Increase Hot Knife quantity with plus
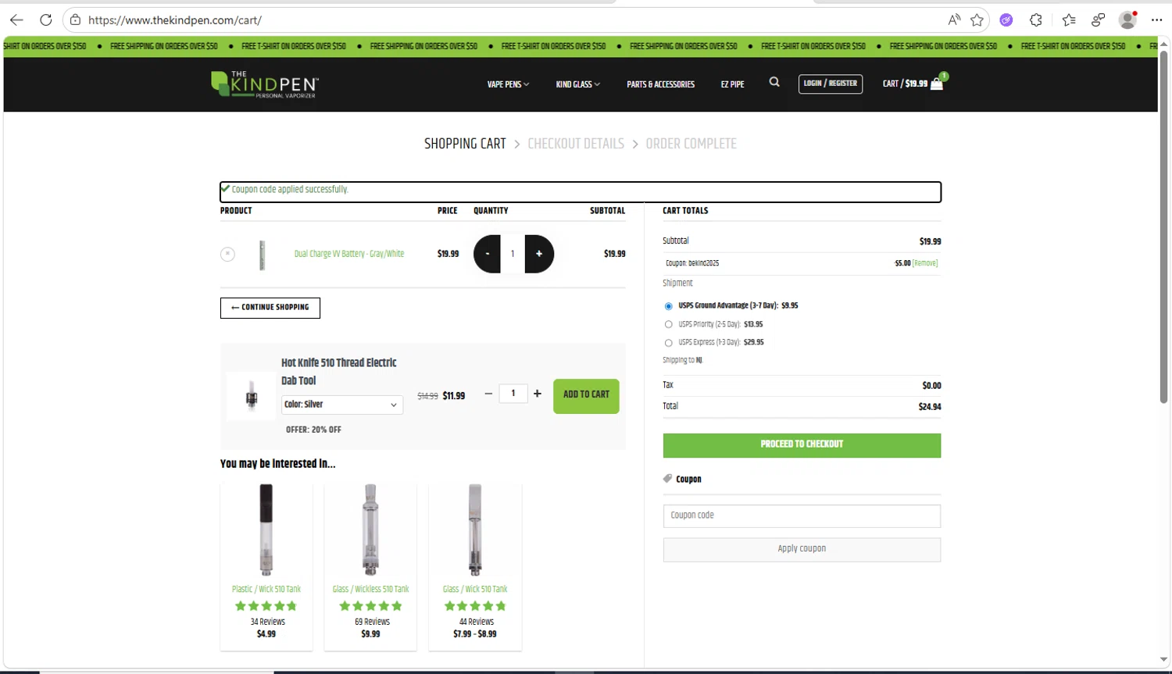 tap(538, 394)
